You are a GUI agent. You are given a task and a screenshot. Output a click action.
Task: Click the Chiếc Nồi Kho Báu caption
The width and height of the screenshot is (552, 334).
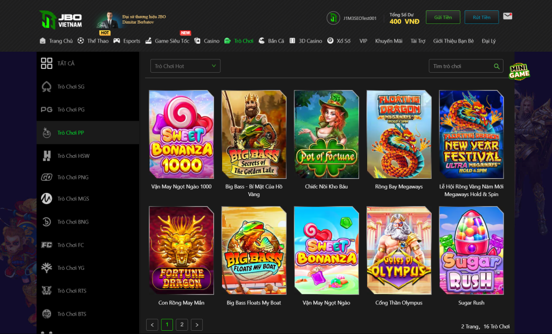(326, 186)
